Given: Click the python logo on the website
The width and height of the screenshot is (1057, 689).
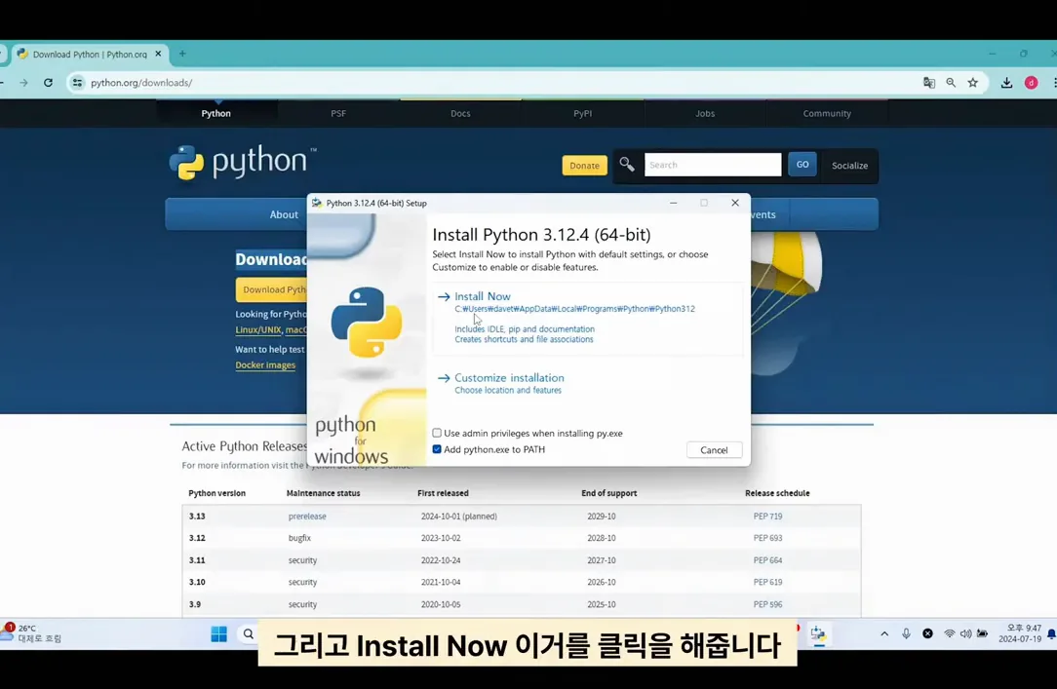Looking at the screenshot, I should point(243,163).
